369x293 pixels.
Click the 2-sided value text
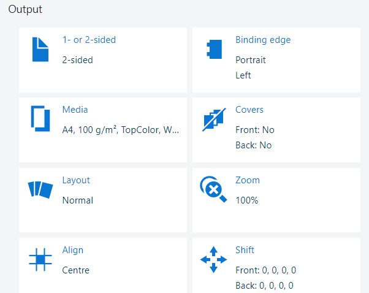(78, 60)
